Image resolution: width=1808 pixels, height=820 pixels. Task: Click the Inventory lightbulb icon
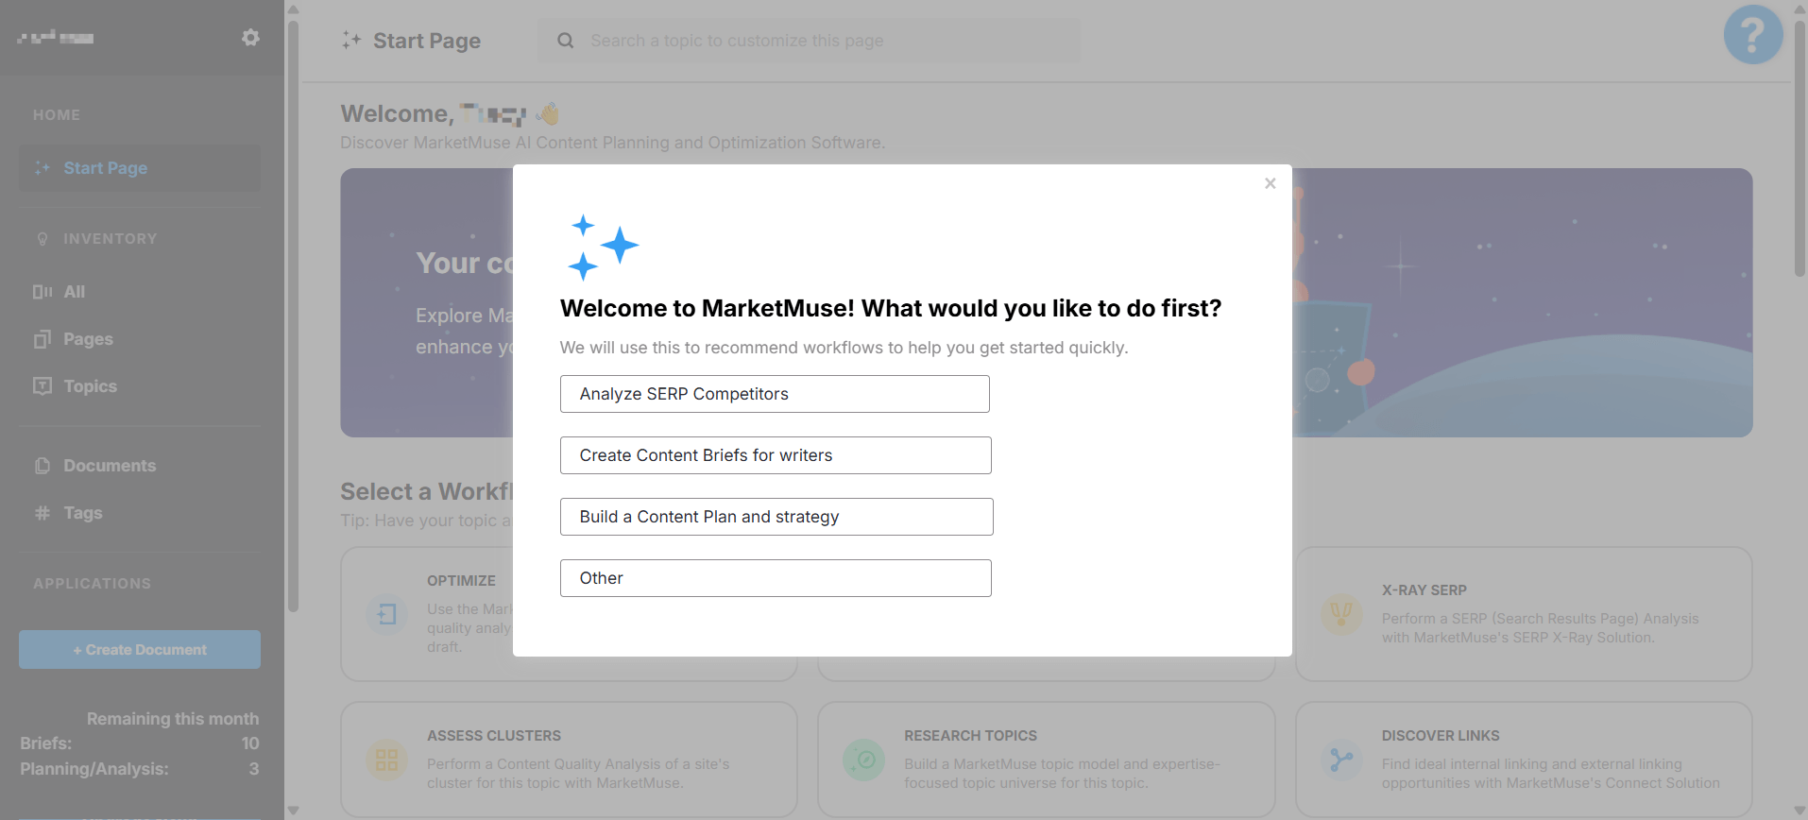(43, 239)
